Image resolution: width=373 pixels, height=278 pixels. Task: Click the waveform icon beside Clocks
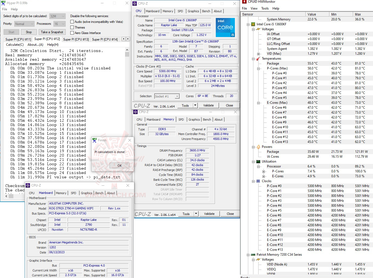pos(258,181)
